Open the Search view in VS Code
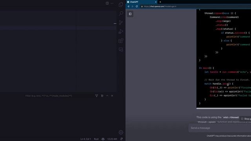Viewport: 251px width, 141px height. [121, 13]
